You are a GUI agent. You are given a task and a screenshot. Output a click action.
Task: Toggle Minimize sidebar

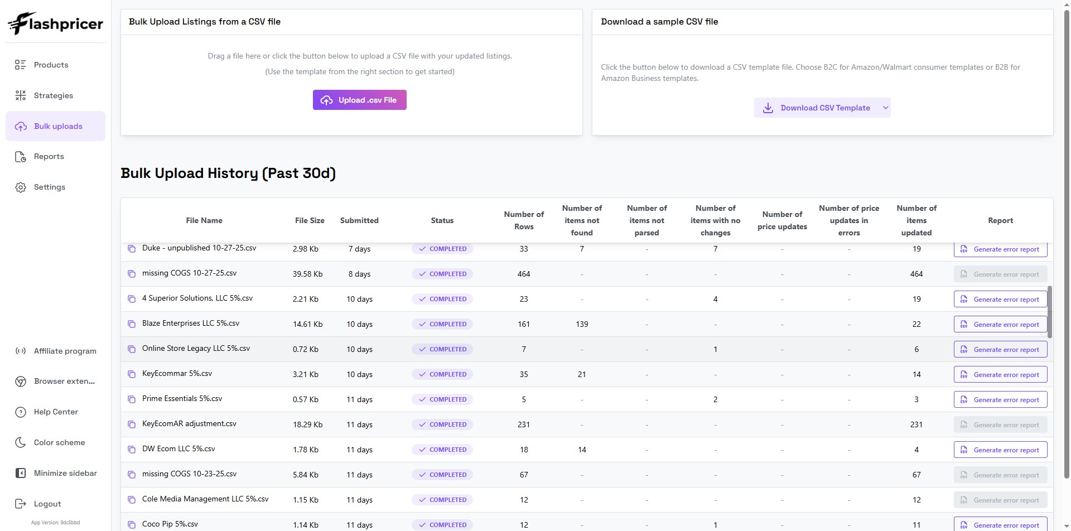(55, 474)
